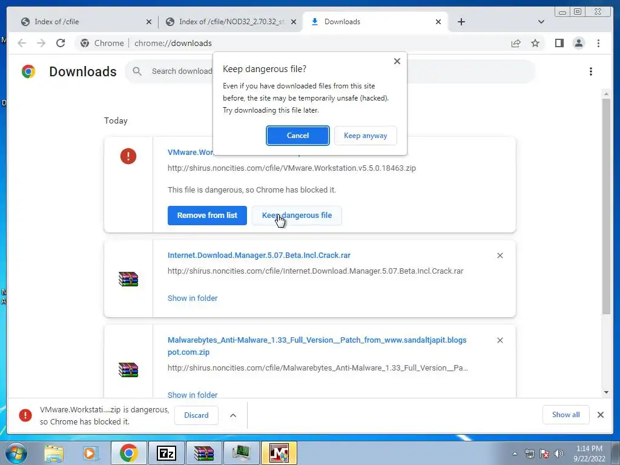Screen dimensions: 620x465
Task: Show hidden tray icons arrow
Action: coord(515,453)
